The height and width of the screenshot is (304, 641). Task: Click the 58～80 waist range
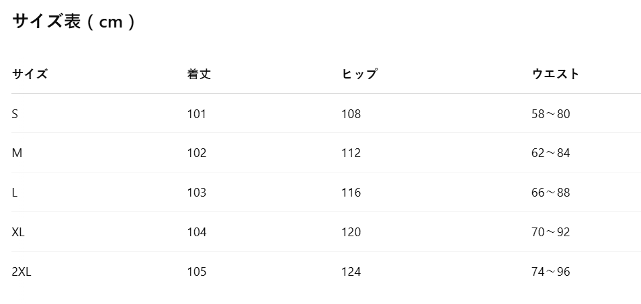[551, 114]
